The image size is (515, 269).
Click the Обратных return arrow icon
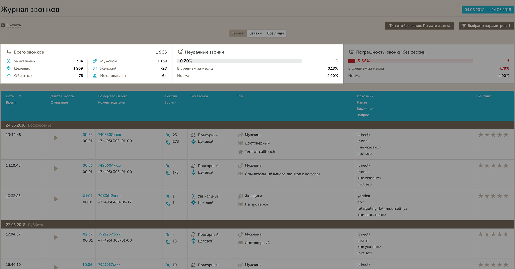point(8,76)
